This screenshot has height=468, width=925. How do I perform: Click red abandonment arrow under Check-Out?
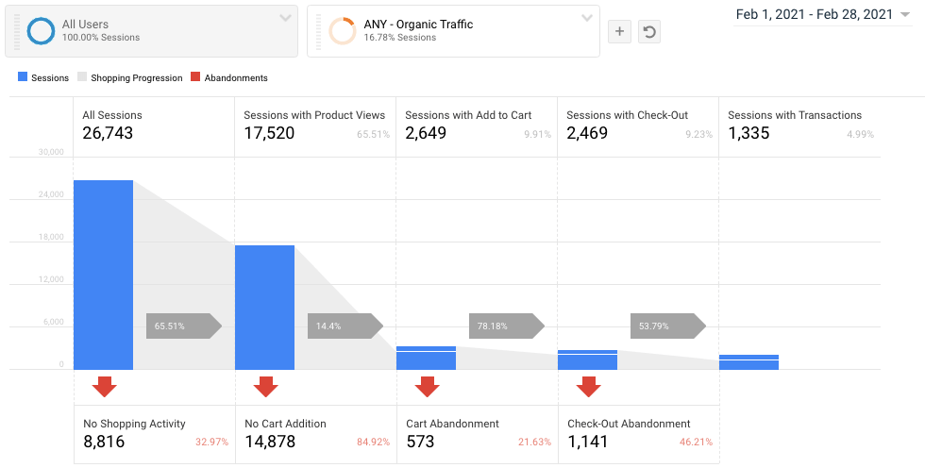pyautogui.click(x=589, y=387)
